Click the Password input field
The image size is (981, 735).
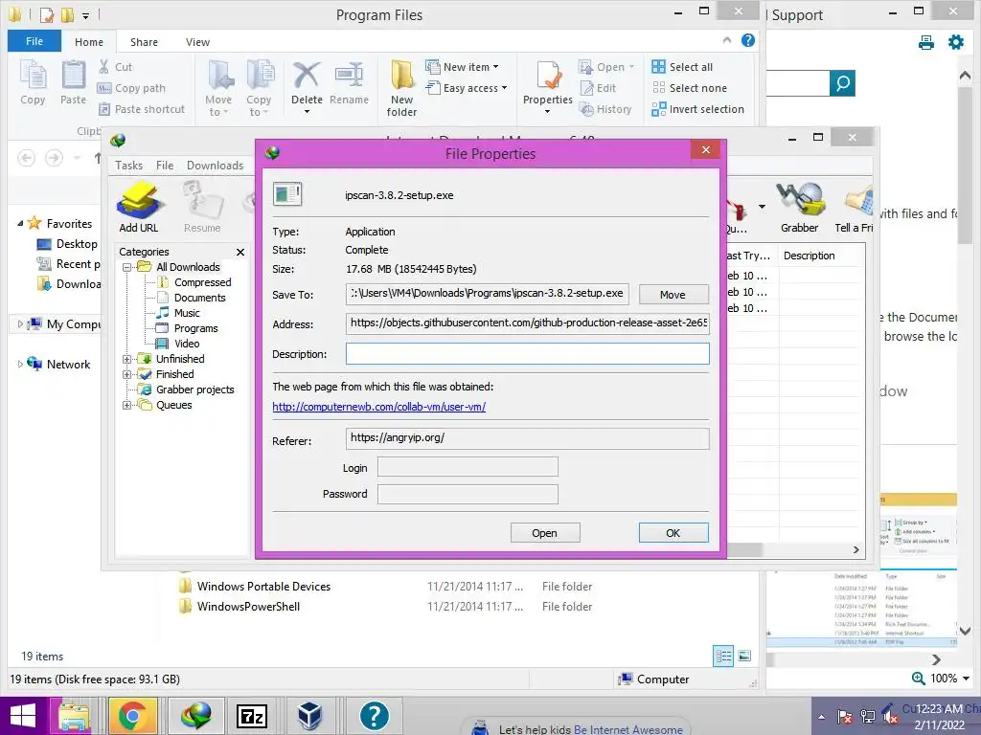[468, 494]
